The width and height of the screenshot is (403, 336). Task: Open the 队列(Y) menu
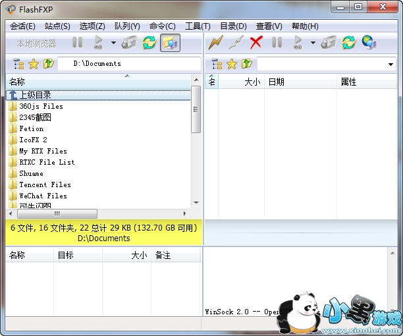coord(127,26)
